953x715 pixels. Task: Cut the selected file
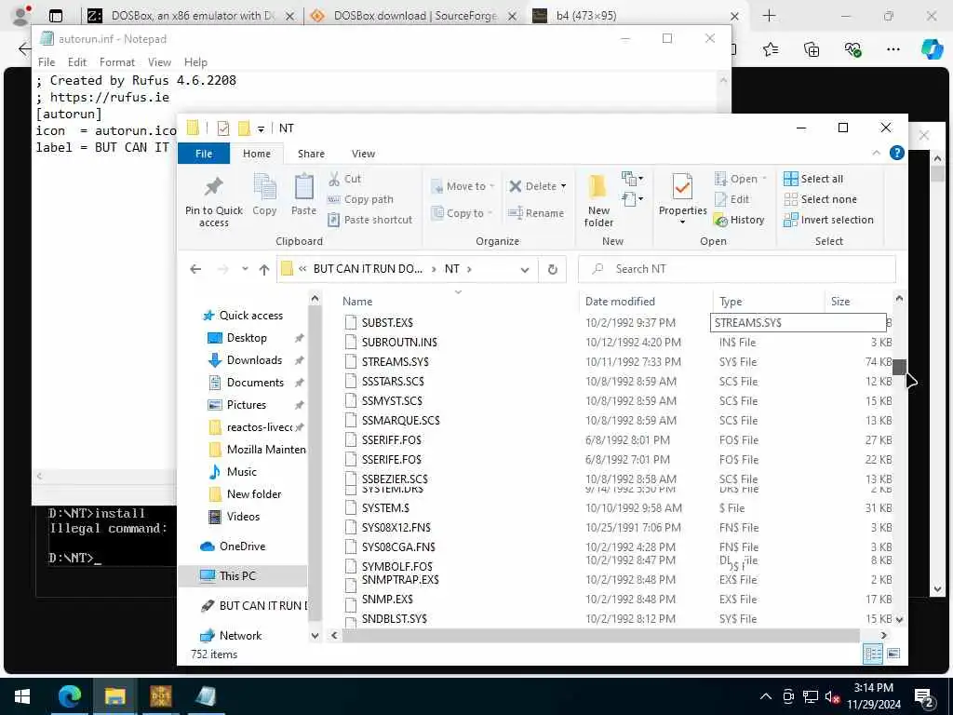tap(344, 179)
